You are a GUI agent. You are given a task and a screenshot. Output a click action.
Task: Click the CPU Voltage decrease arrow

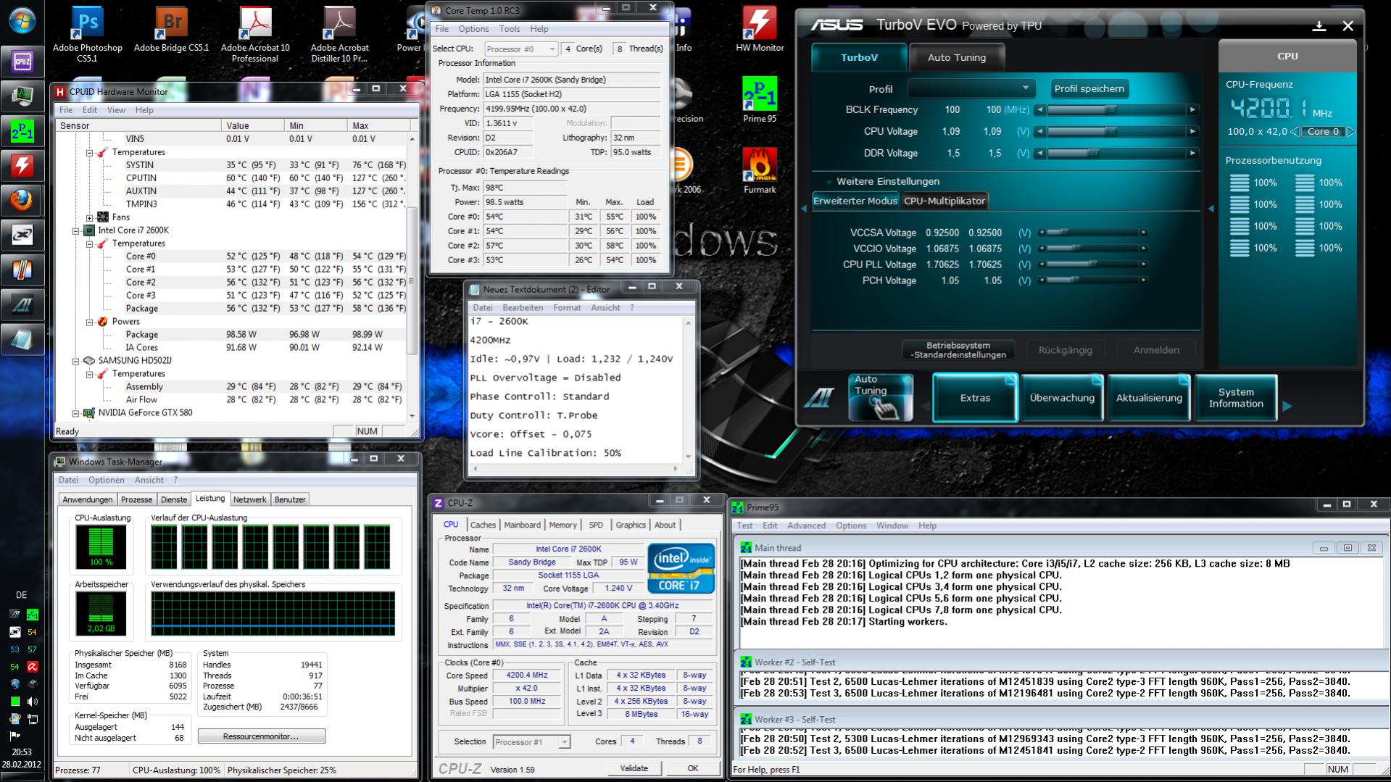click(x=1040, y=132)
